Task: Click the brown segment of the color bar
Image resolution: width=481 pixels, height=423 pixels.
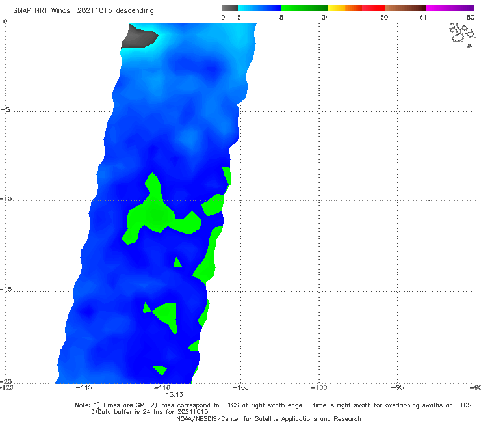Action: [405, 8]
